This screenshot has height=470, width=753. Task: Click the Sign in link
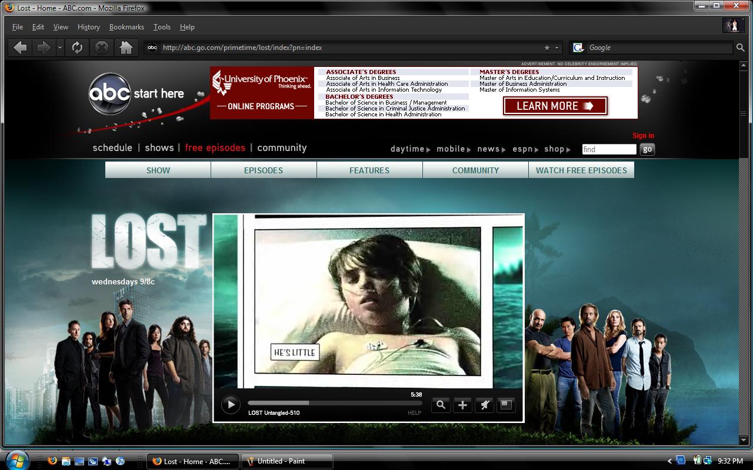643,136
